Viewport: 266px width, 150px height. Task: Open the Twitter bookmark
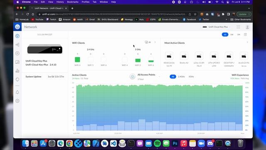204,20
